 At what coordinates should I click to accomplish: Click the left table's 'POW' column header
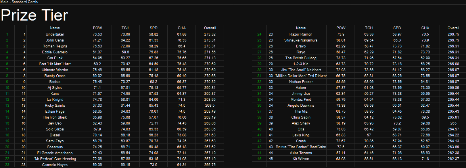point(98,28)
